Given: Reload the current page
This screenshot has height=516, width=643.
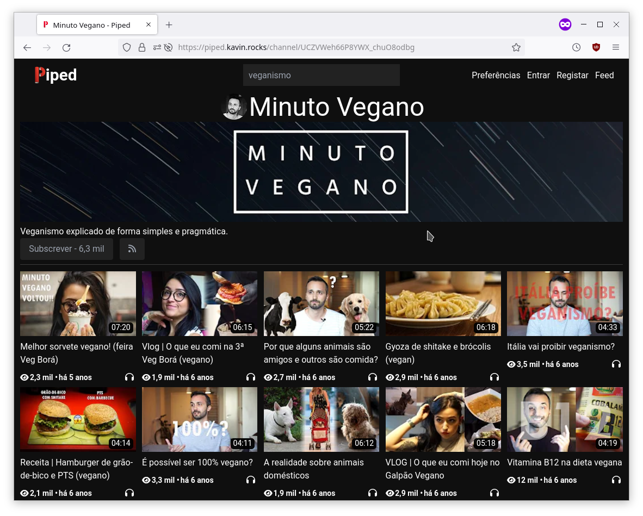Looking at the screenshot, I should (x=66, y=47).
